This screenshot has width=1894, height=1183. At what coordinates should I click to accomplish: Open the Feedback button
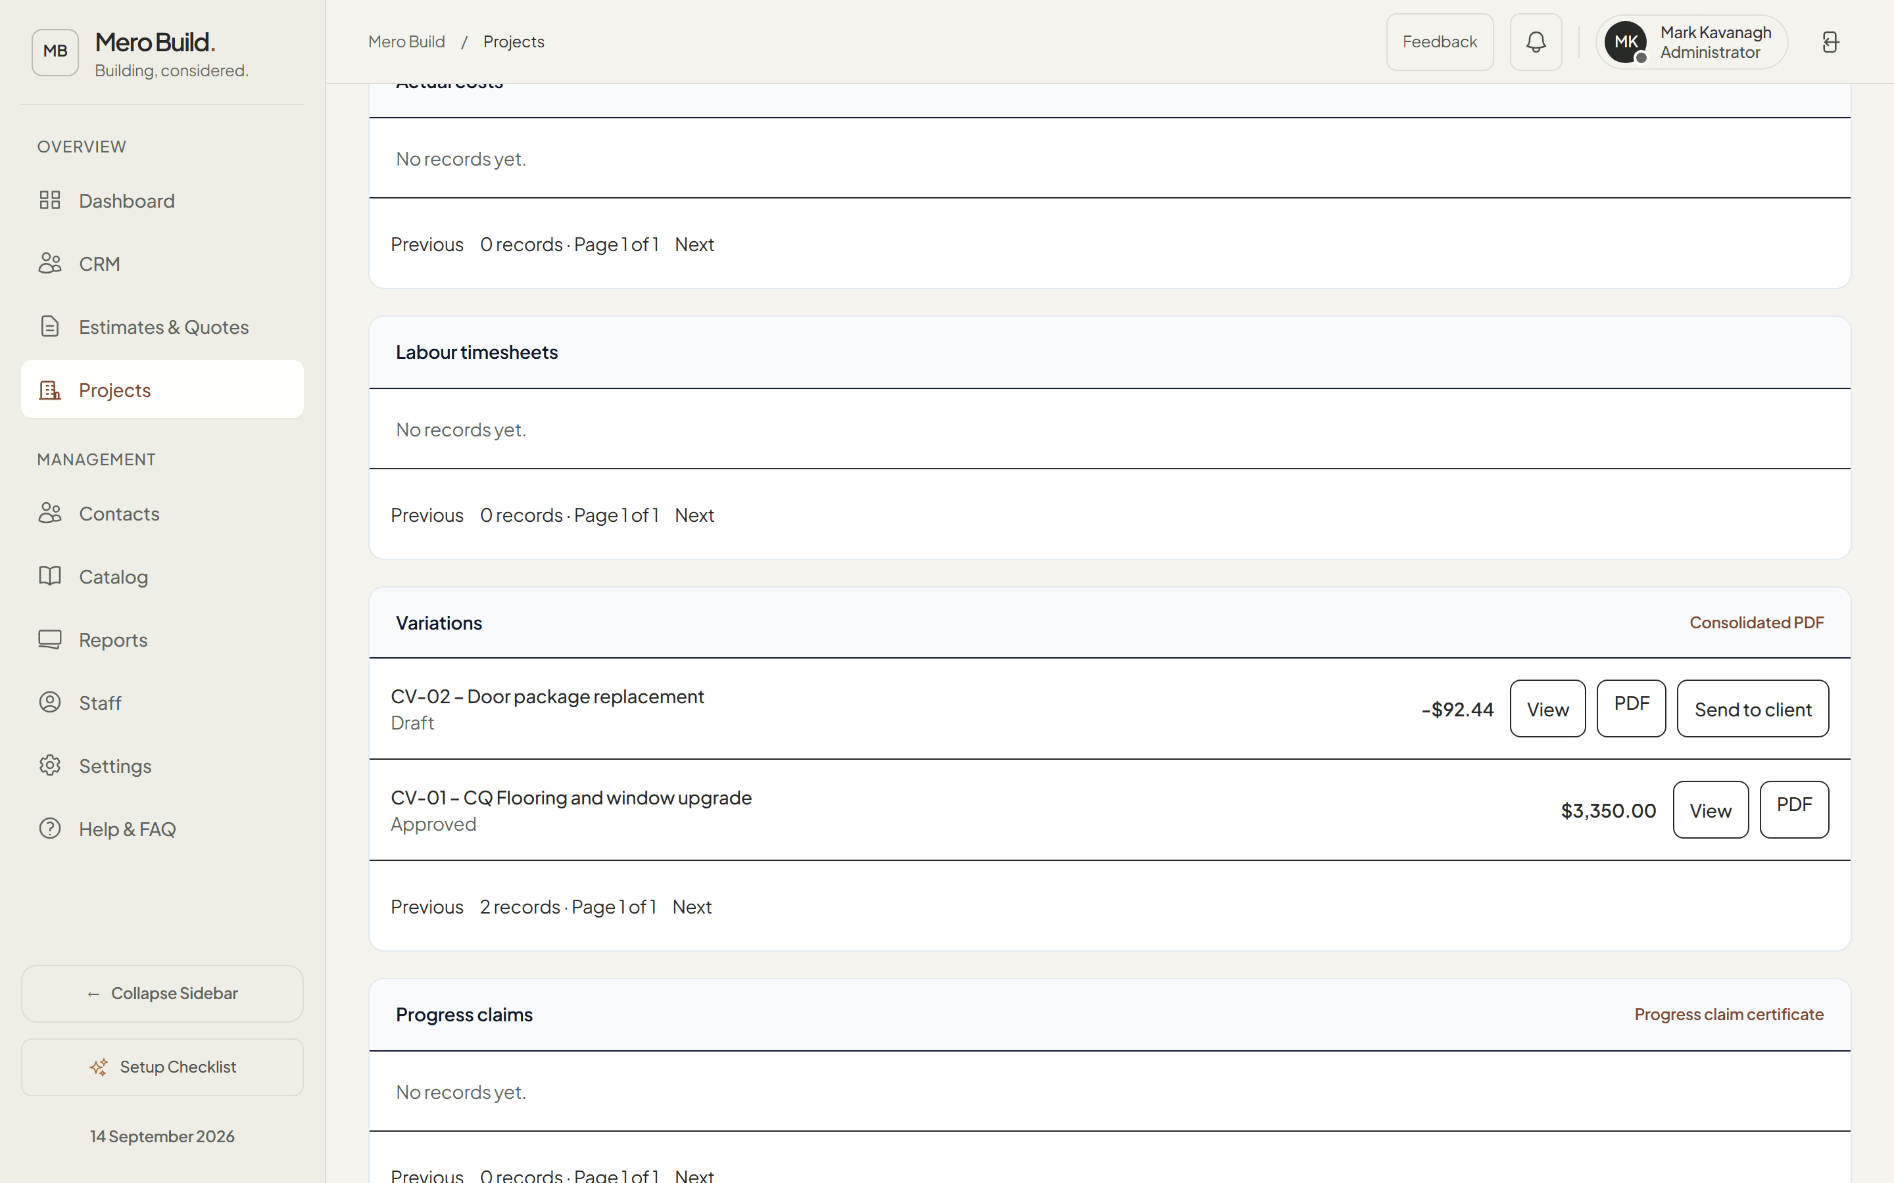pyautogui.click(x=1440, y=42)
